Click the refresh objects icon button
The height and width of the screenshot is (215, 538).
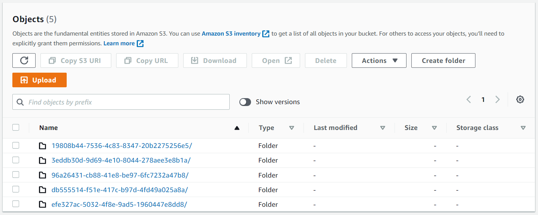coord(24,61)
